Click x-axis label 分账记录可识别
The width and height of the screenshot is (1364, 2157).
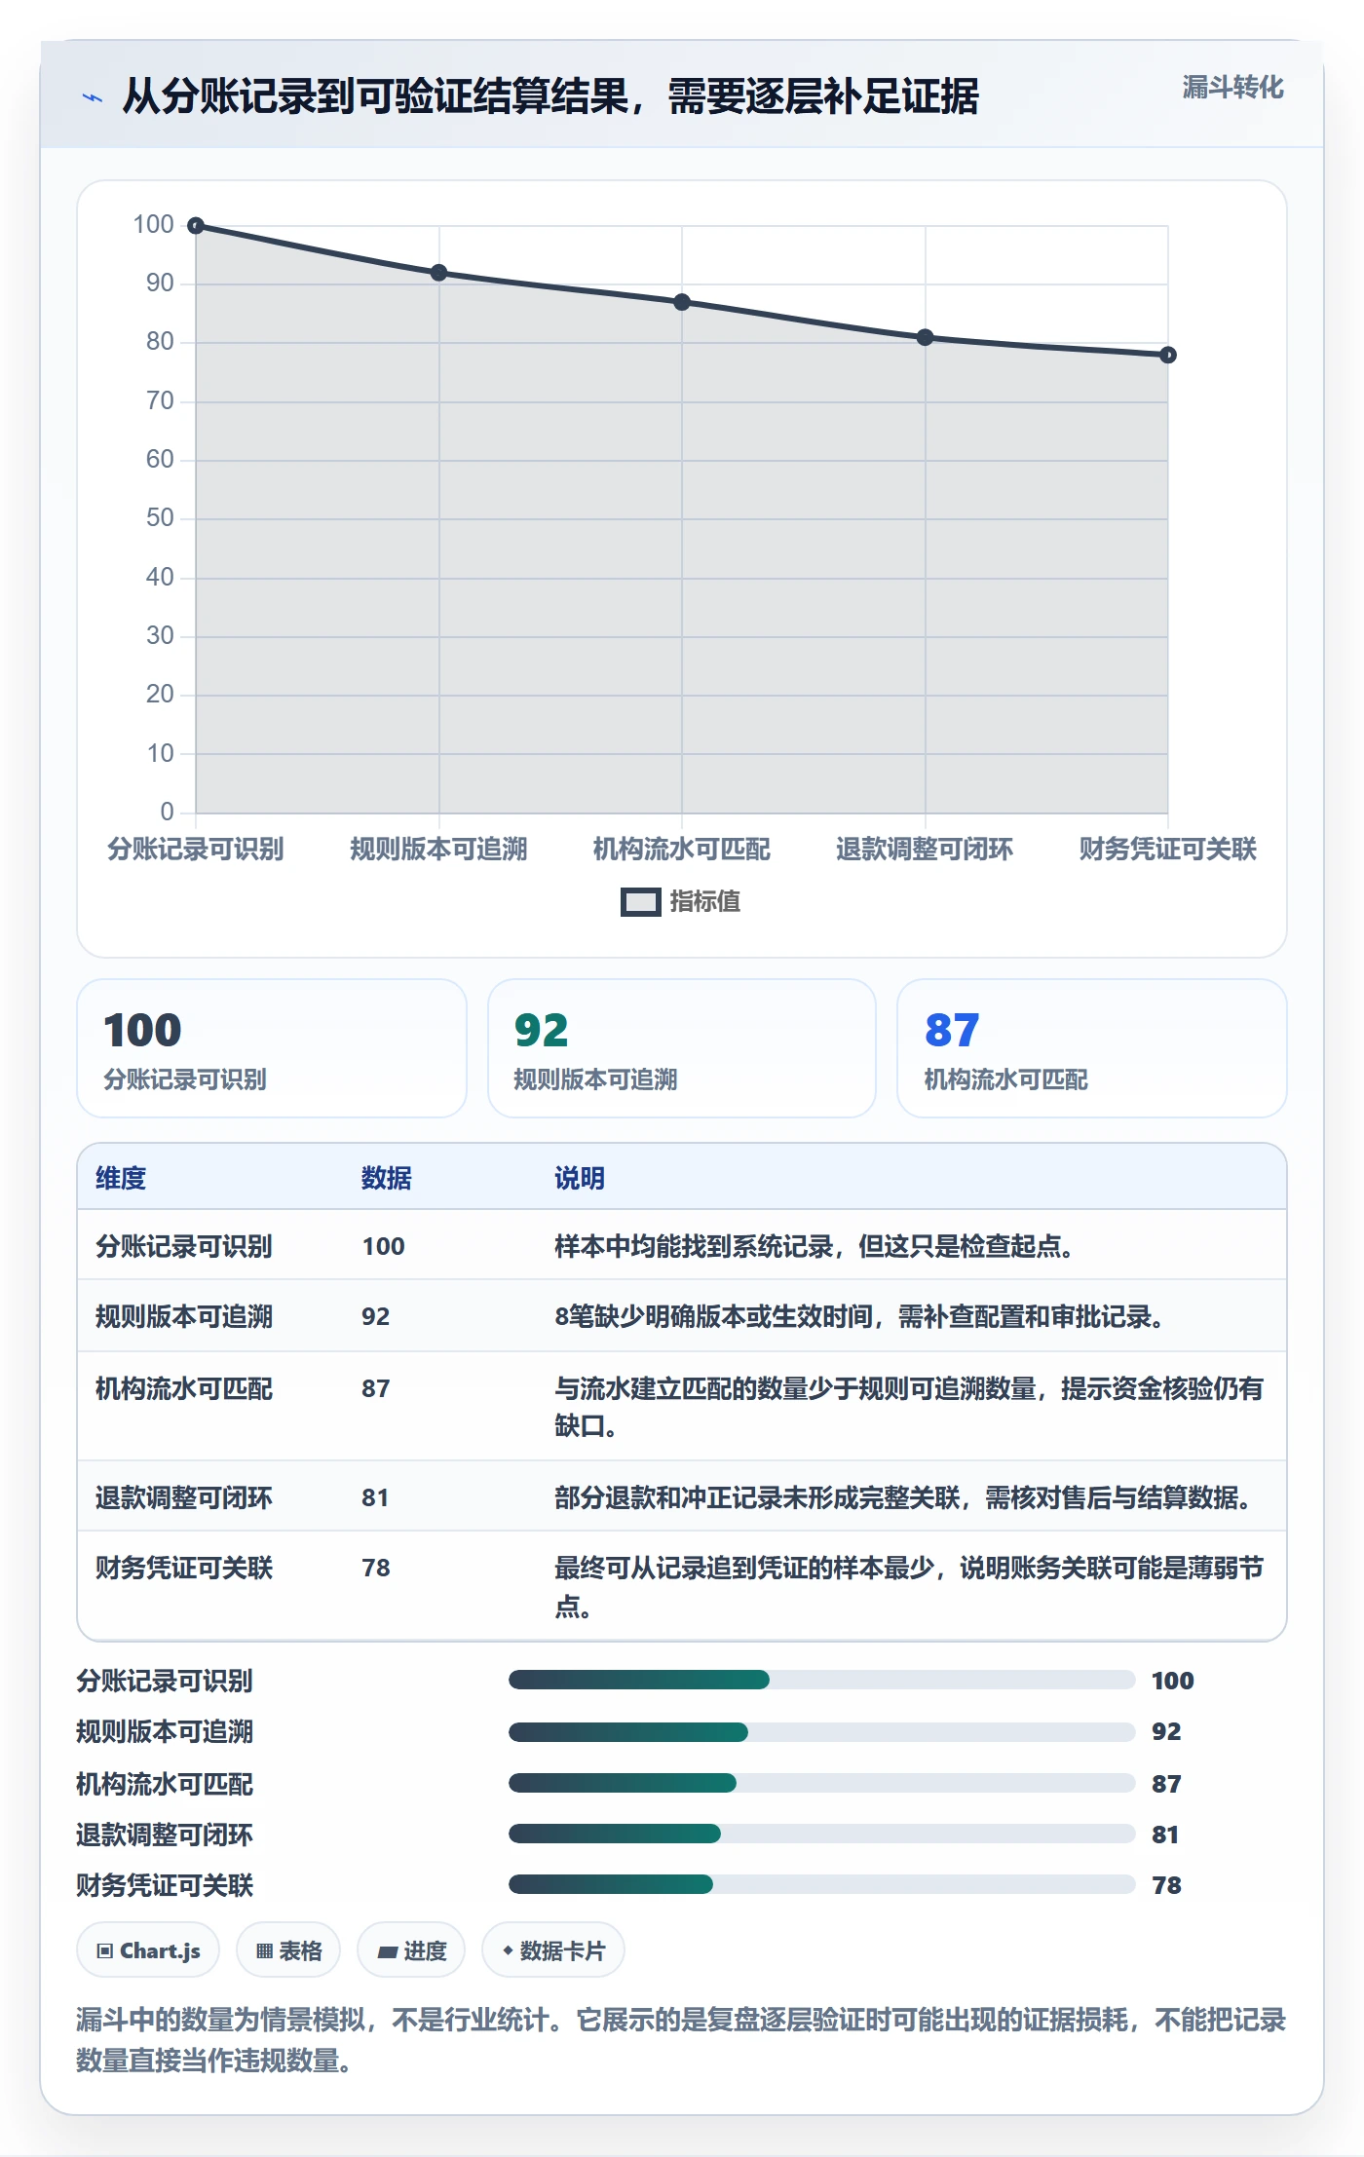pos(196,850)
